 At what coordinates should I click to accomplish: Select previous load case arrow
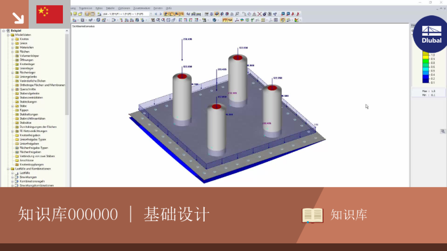point(156,13)
